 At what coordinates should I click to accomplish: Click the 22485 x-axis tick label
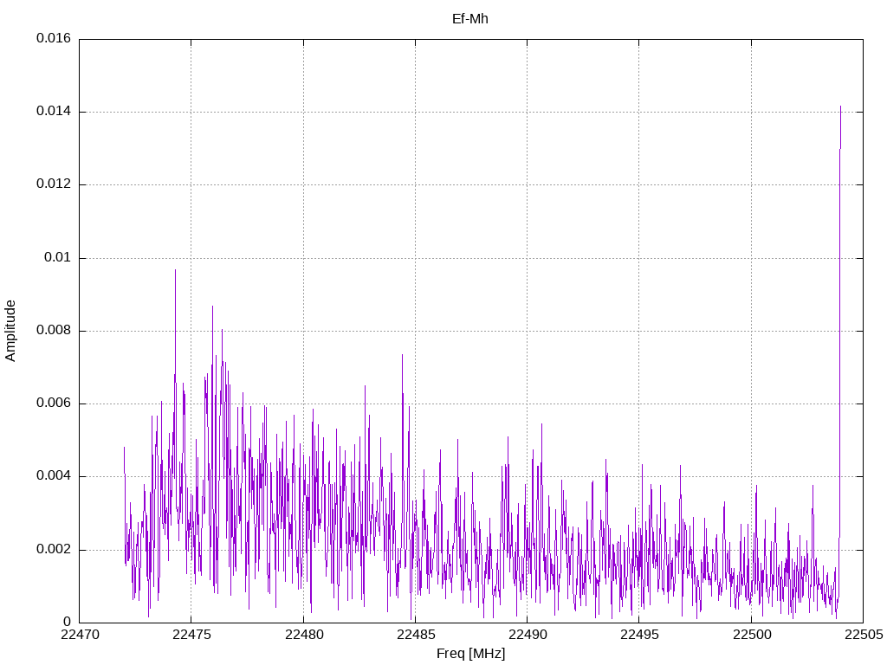(x=415, y=636)
